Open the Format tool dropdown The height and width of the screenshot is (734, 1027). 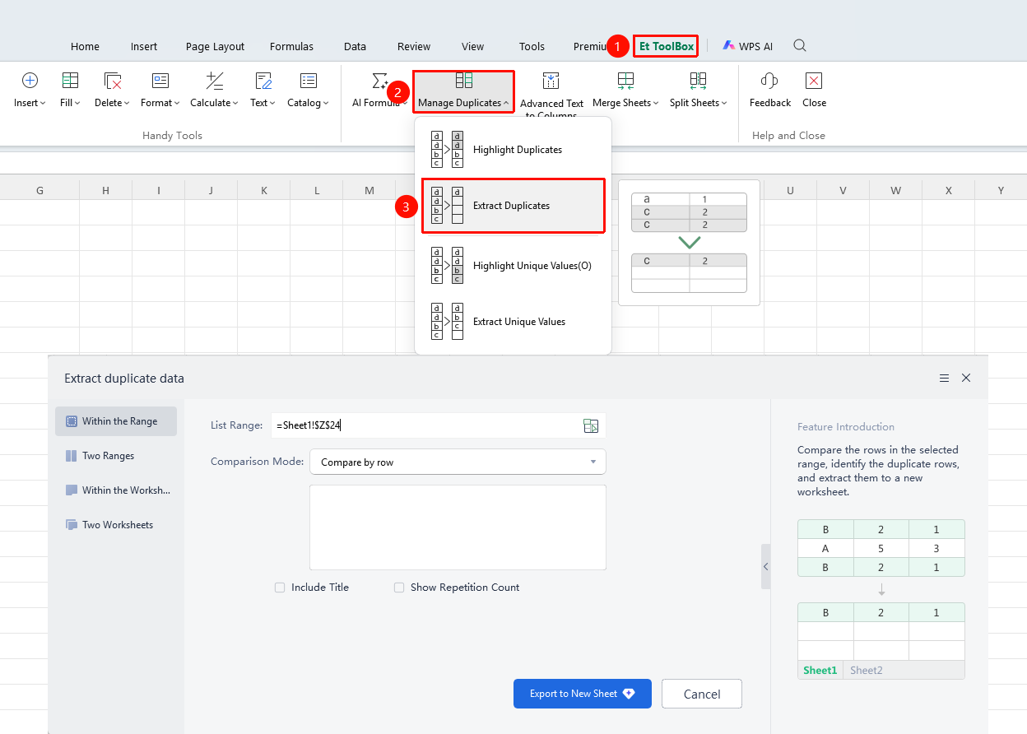pyautogui.click(x=160, y=91)
